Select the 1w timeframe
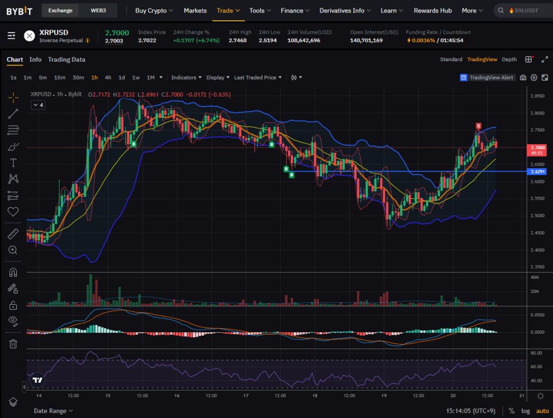The image size is (553, 418). (136, 78)
